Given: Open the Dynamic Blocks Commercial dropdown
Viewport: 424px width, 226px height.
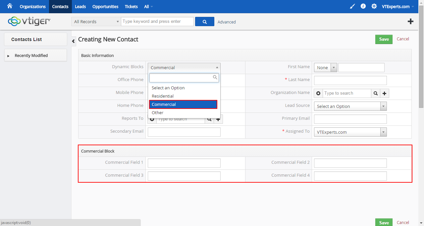Looking at the screenshot, I should (x=184, y=68).
